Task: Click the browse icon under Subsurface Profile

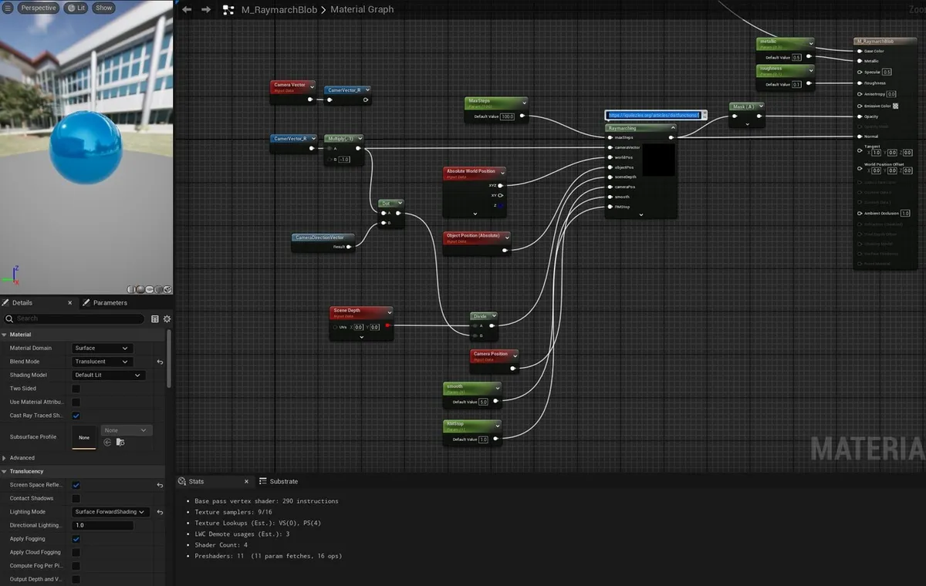Action: pos(120,442)
